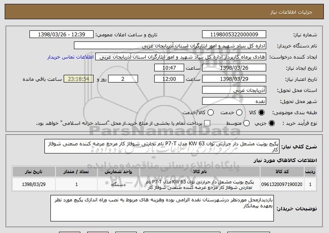Image resolution: width=329 pixels, height=233 pixels.
Task: Click the اطلاعات کالاهای مورد نیاز heading
Action: point(285,160)
